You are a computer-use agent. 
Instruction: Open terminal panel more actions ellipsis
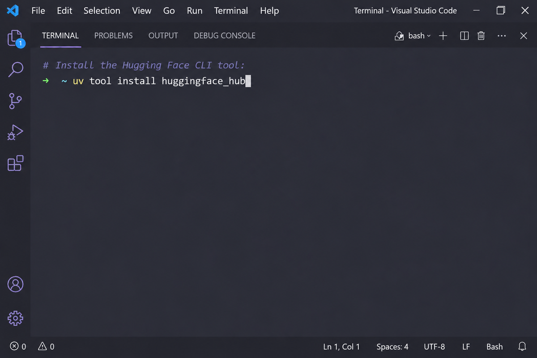502,36
